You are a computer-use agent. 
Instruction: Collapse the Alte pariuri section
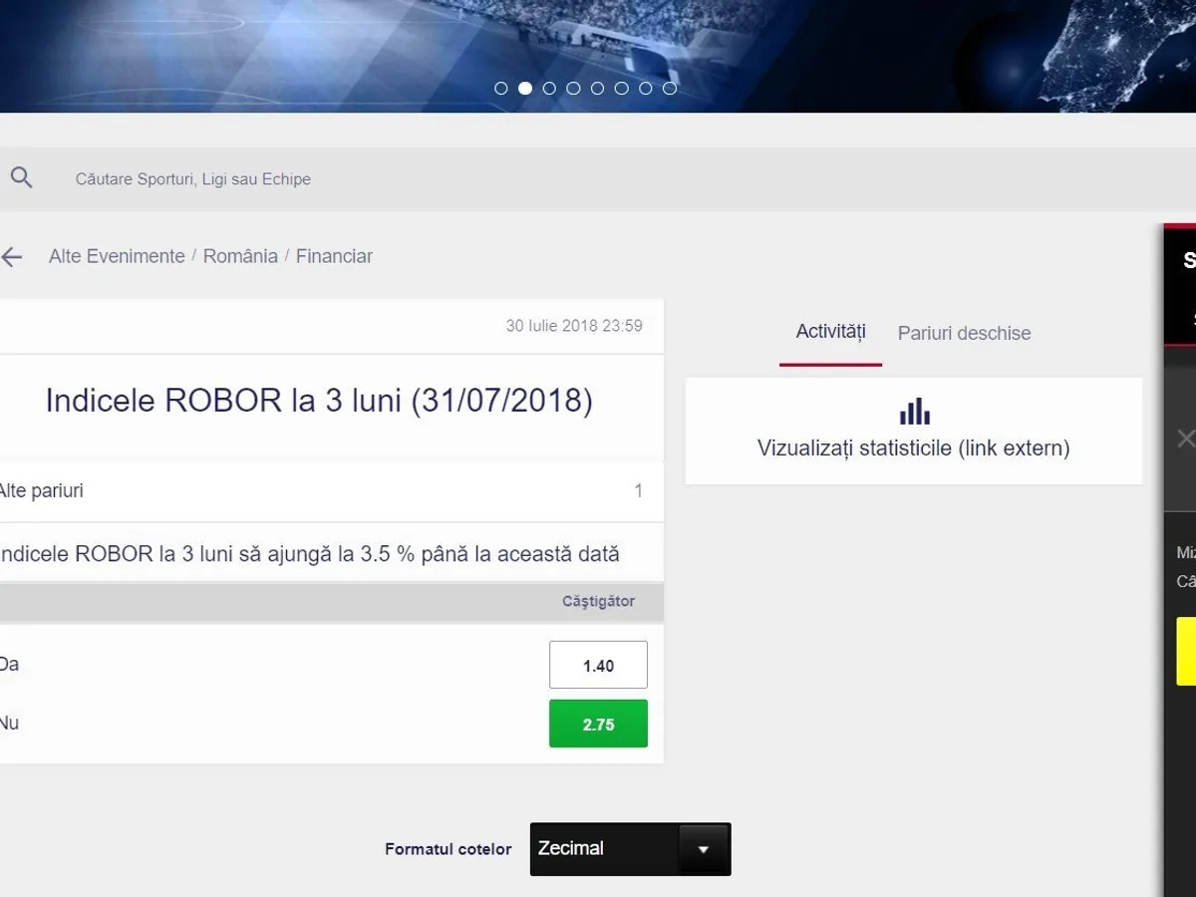click(x=319, y=491)
